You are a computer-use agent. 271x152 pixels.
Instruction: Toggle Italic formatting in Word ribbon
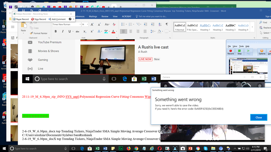63,31
